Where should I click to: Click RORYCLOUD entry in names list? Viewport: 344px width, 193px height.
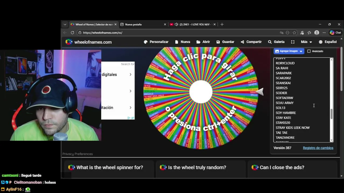[x=285, y=63]
